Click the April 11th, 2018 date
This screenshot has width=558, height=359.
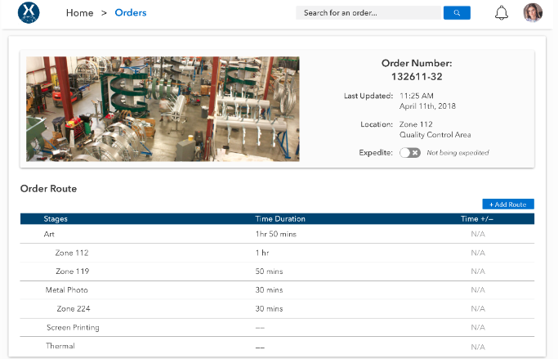click(427, 106)
